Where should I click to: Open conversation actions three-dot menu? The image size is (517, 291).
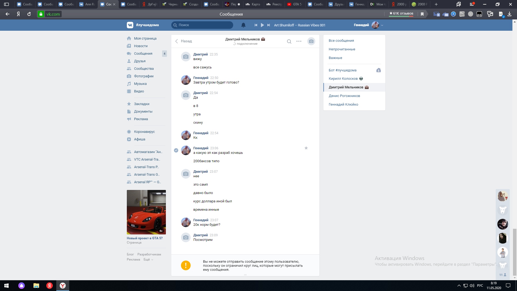click(x=299, y=41)
